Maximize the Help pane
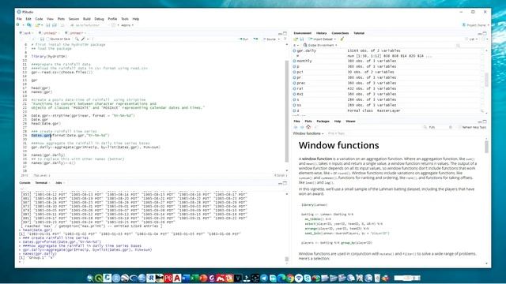This screenshot has width=506, height=284. 485,121
